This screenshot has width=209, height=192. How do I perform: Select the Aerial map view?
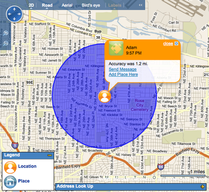point(67,5)
